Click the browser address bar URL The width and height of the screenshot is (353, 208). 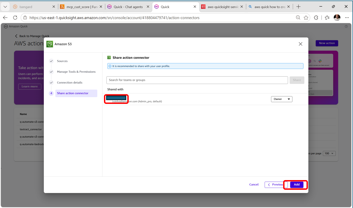[114, 18]
